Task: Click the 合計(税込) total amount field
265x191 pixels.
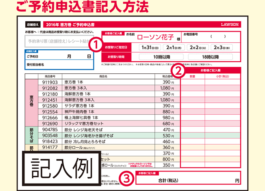Action: click(188, 178)
